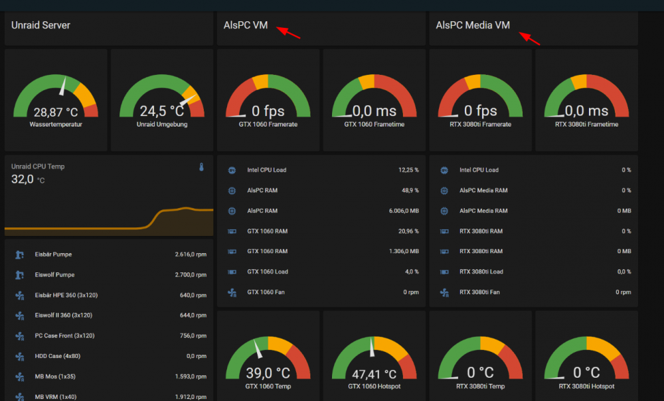Viewport: 664px width, 401px height.
Task: Click the Unraid CPU Temp reading 32,0 °C
Action: point(27,179)
